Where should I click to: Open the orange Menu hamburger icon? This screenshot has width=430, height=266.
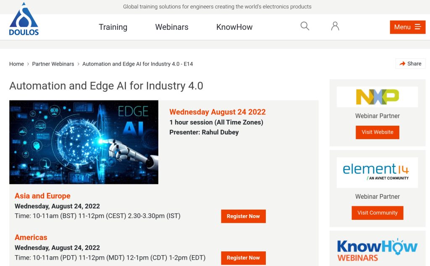coord(417,26)
